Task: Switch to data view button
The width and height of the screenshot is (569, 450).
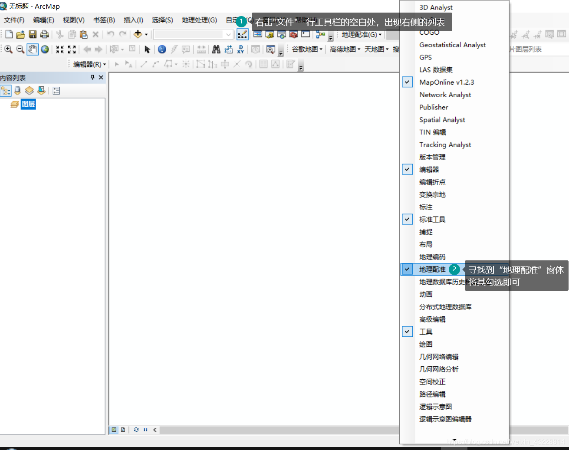Action: coord(114,430)
